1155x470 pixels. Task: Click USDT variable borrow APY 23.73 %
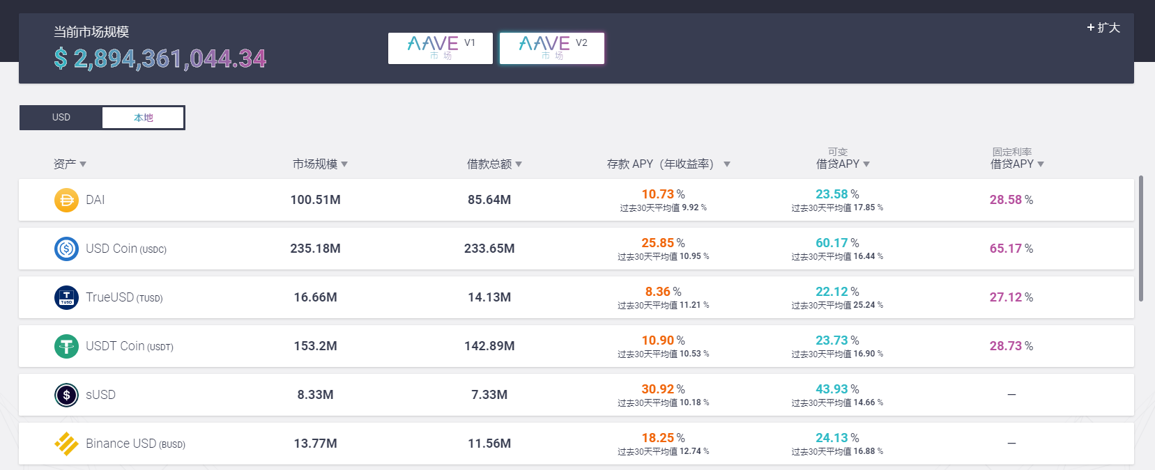837,340
